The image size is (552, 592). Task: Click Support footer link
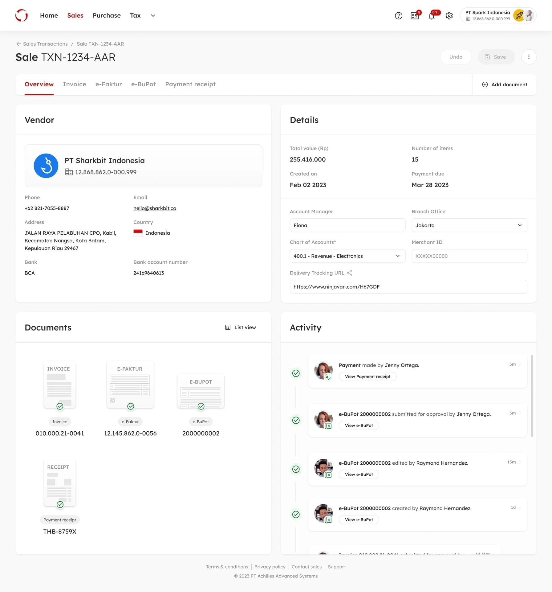coord(337,567)
